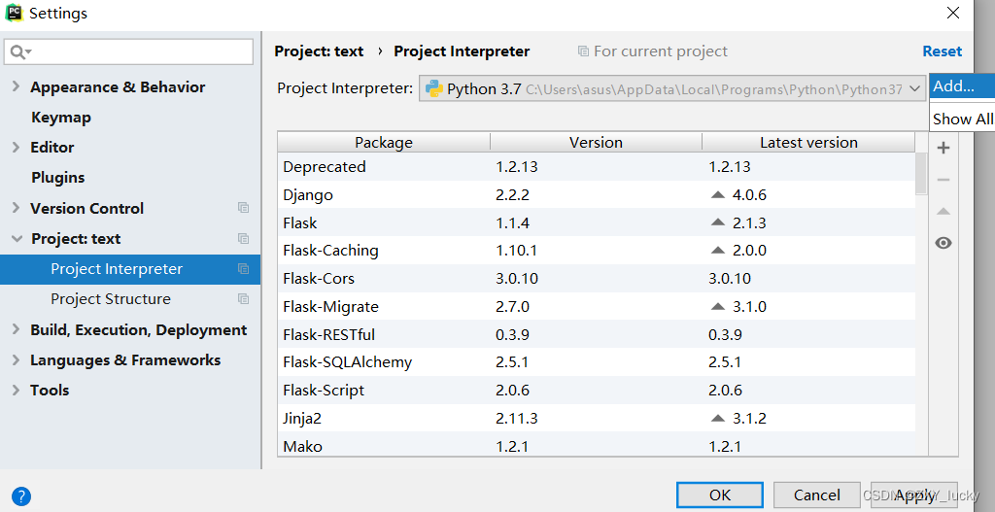The height and width of the screenshot is (512, 995).
Task: Select Project Structure in tree
Action: (130, 299)
